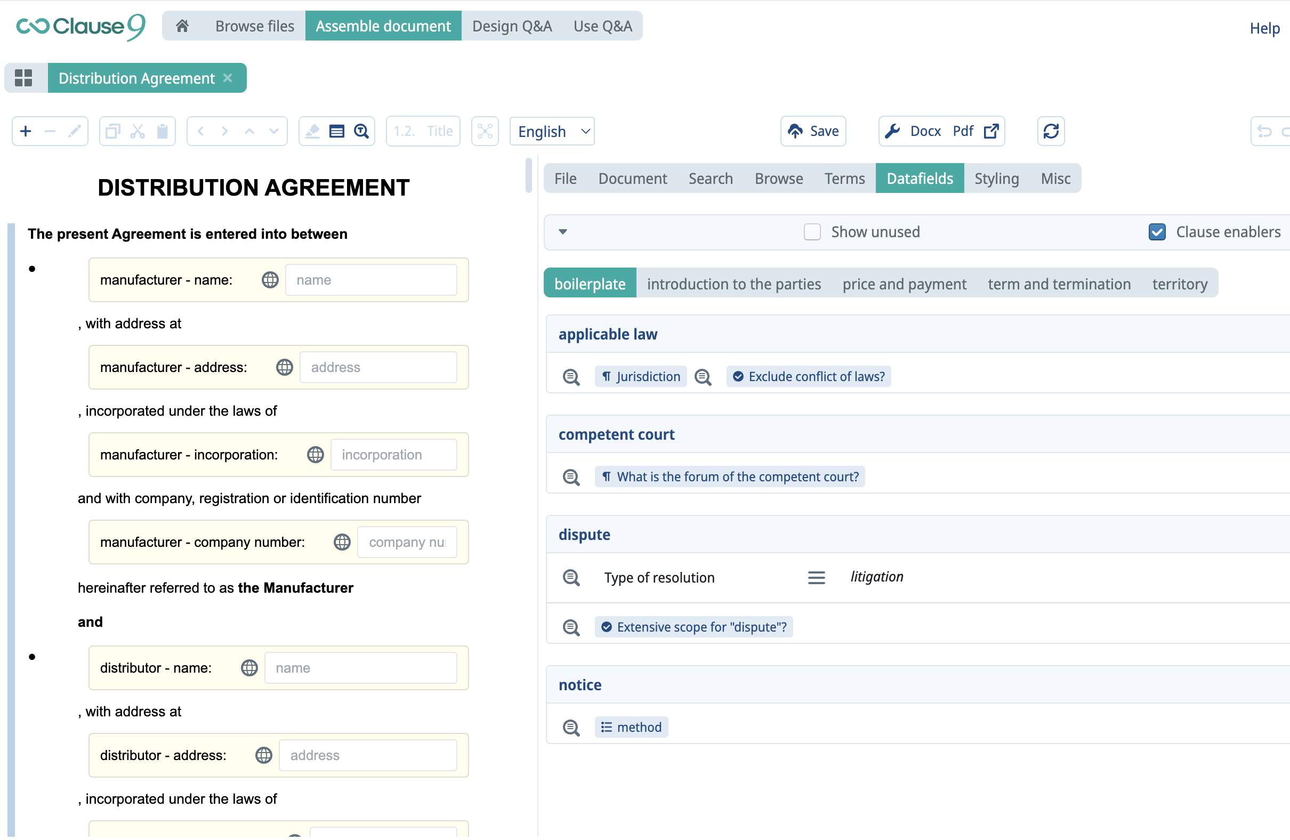
Task: Click the magnifier search icon in toolbar
Action: click(x=361, y=131)
